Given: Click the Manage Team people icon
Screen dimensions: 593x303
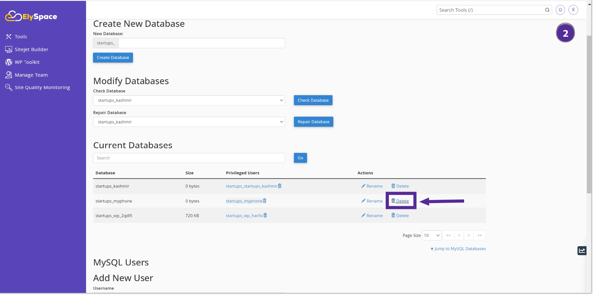Looking at the screenshot, I should [x=9, y=75].
